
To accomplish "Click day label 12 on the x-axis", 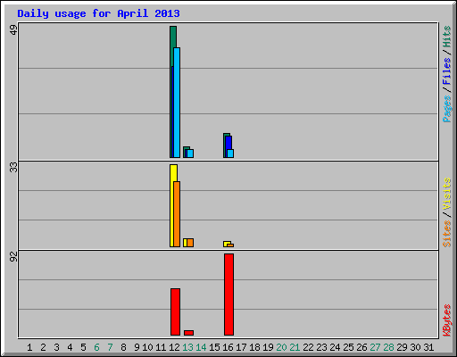I will point(174,347).
